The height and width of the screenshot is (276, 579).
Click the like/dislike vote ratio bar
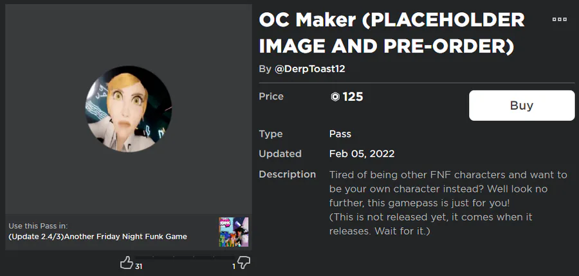tap(185, 258)
